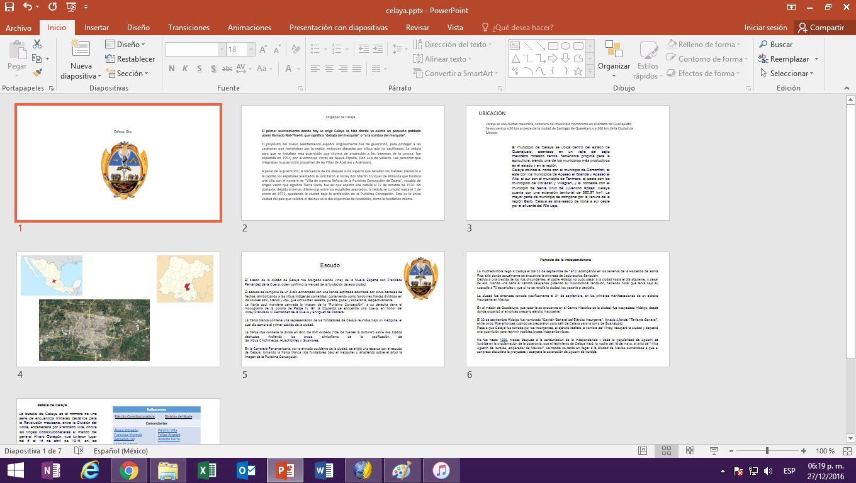The height and width of the screenshot is (483, 856).
Task: Click the Cut scissors icon
Action: [x=37, y=44]
